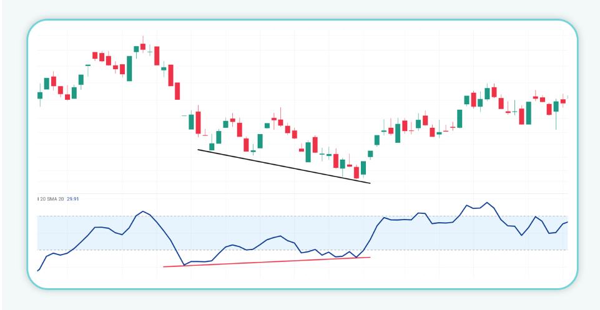
Task: Click the left start of the blue indicator line
Action: coord(38,271)
